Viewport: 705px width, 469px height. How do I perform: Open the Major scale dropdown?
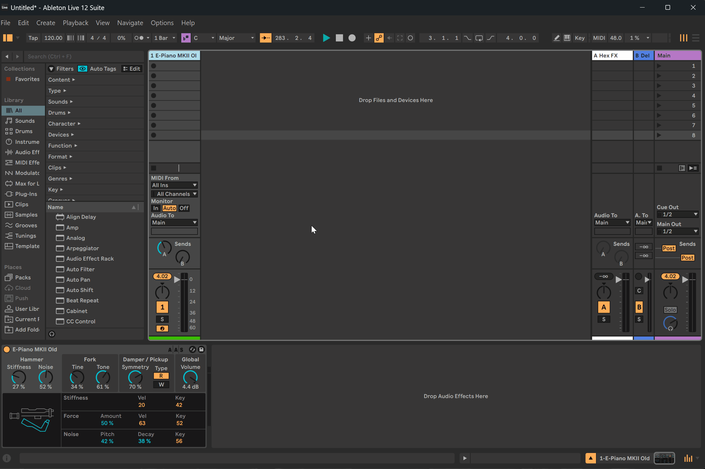coord(236,38)
